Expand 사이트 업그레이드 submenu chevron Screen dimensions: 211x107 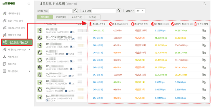click(x=29, y=49)
